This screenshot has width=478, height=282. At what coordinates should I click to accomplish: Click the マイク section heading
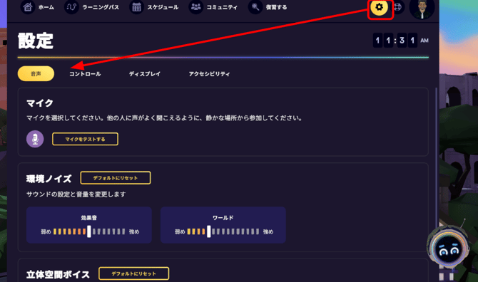(40, 103)
